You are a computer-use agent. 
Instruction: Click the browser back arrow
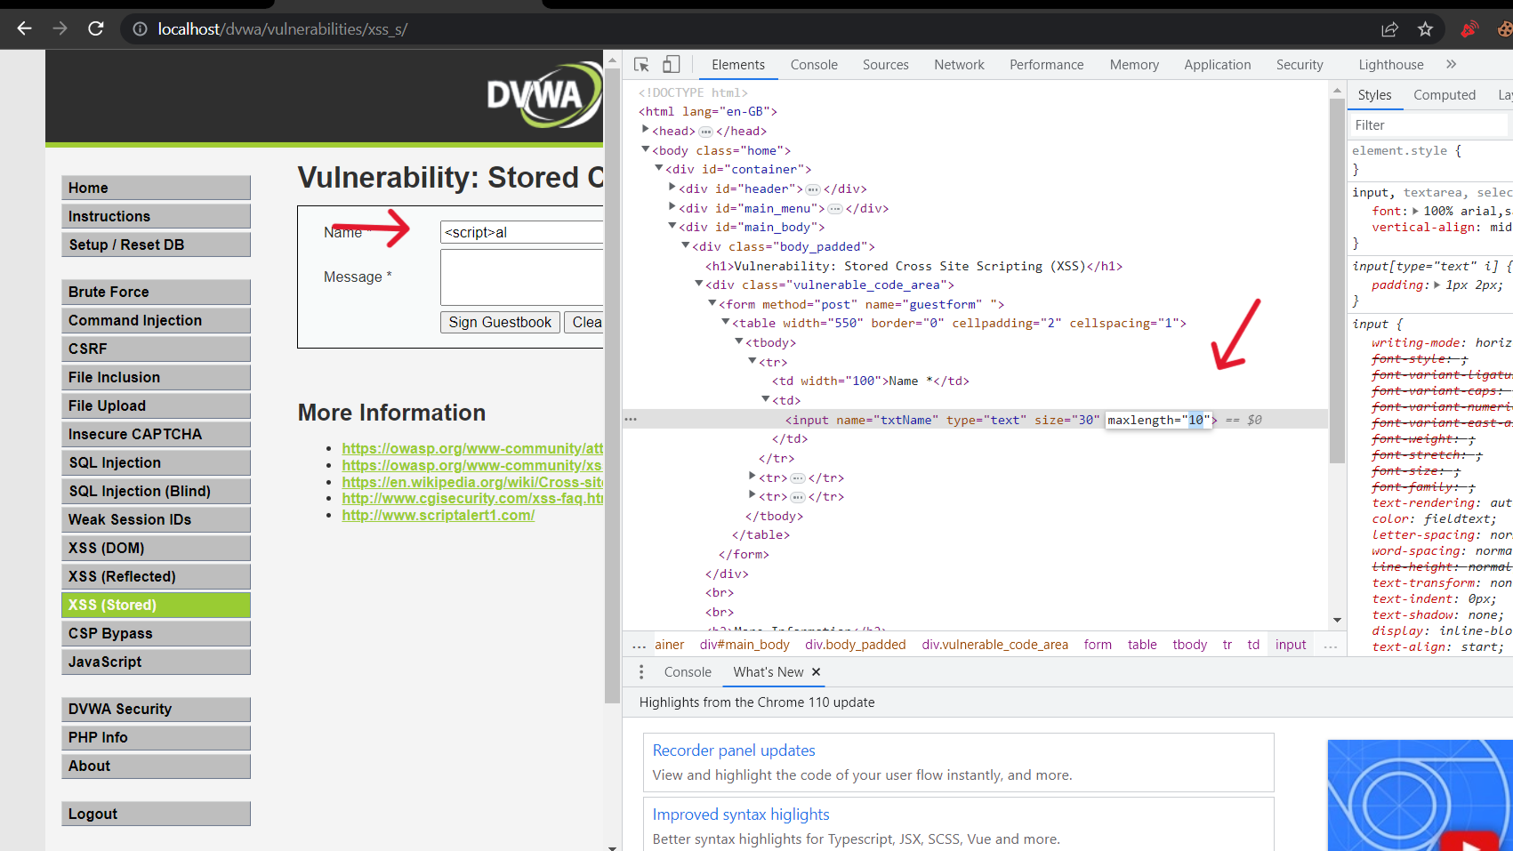(x=24, y=28)
